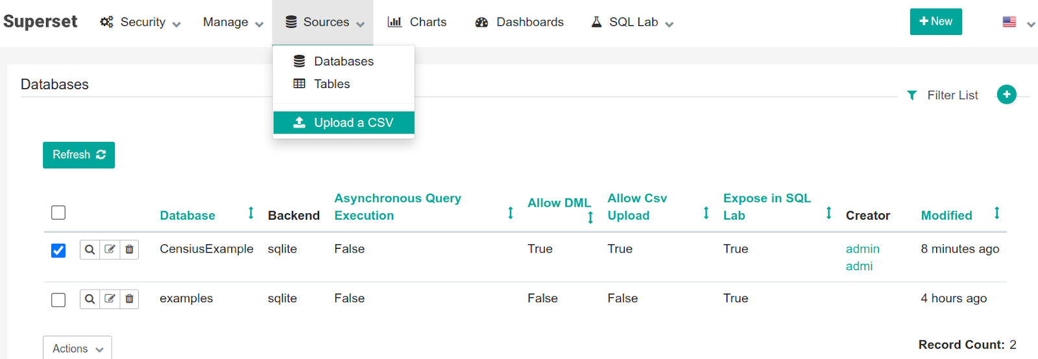Image resolution: width=1038 pixels, height=359 pixels.
Task: Click the Refresh button
Action: [x=78, y=155]
